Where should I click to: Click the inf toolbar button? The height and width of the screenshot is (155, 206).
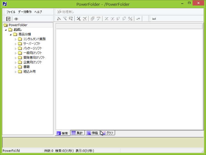click(154, 19)
